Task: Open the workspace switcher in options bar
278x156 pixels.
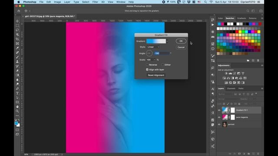Action: [x=253, y=11]
